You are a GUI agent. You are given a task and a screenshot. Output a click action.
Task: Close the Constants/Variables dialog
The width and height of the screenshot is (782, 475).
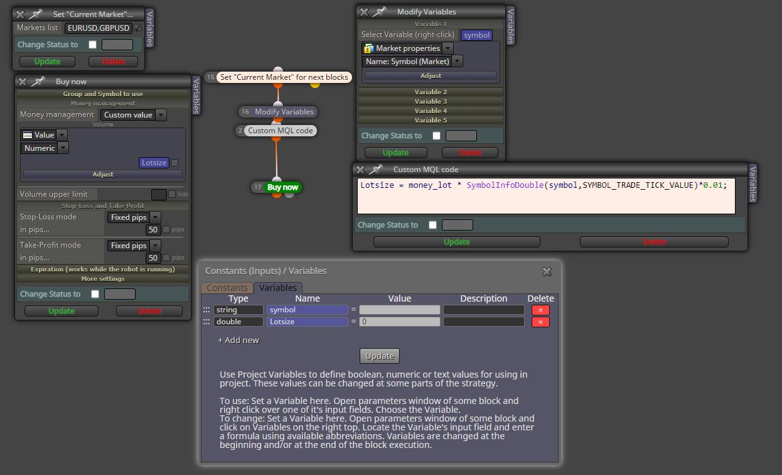point(547,271)
